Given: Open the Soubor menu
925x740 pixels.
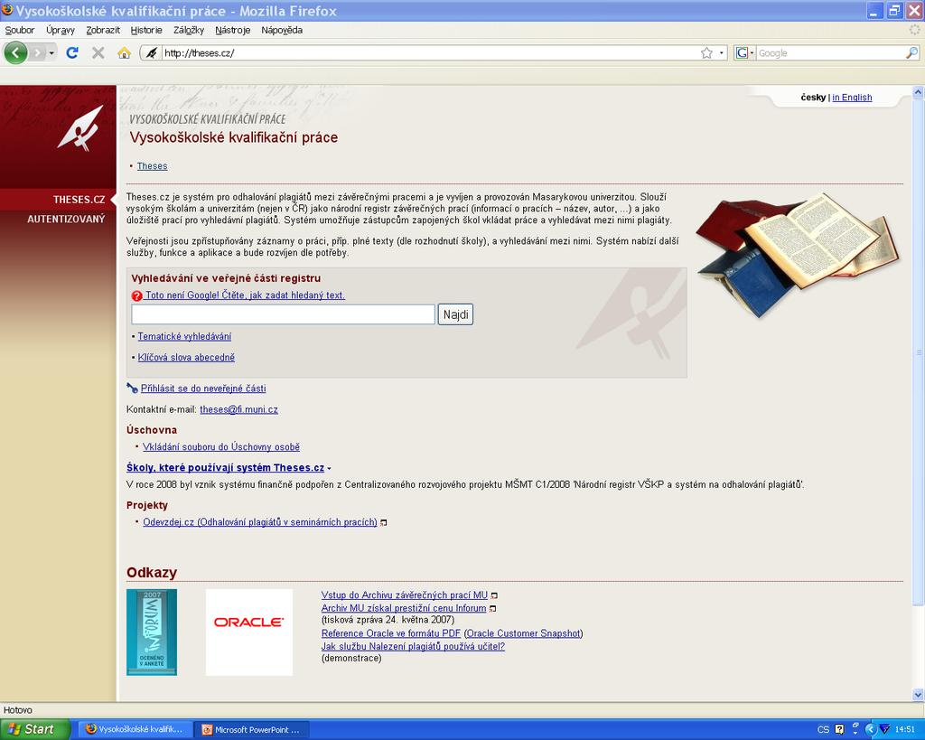Looking at the screenshot, I should tap(20, 30).
